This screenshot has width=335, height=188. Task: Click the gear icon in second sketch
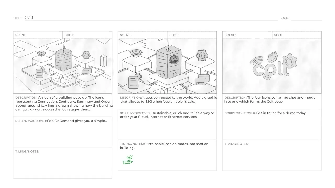(x=202, y=55)
